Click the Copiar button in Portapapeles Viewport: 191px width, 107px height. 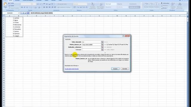(11, 6)
